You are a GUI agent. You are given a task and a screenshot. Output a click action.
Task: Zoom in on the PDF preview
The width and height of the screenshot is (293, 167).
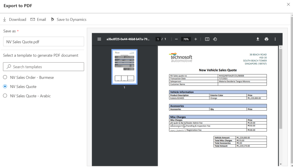pos(195,39)
